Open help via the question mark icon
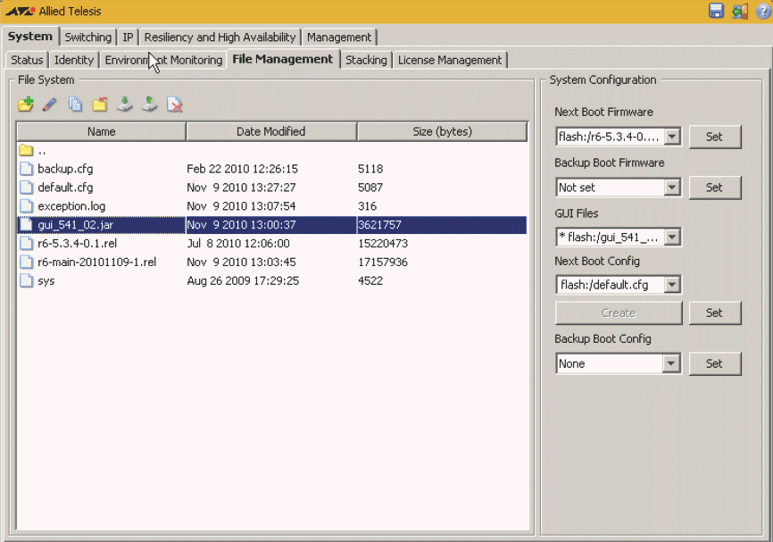 [762, 11]
